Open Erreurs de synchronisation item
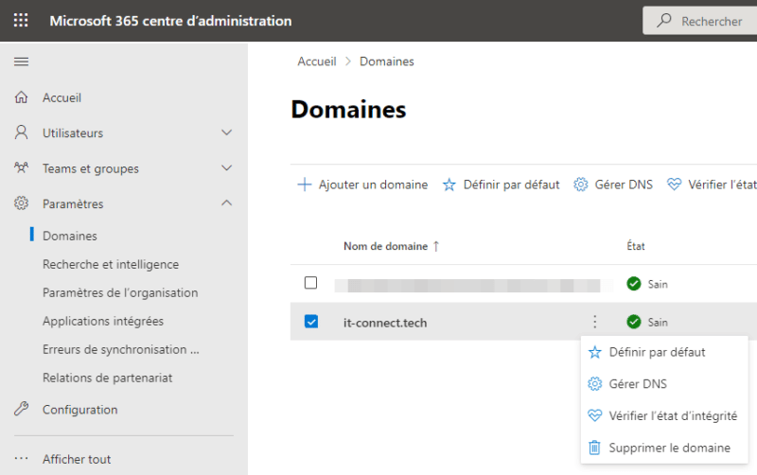The image size is (757, 475). [x=121, y=349]
